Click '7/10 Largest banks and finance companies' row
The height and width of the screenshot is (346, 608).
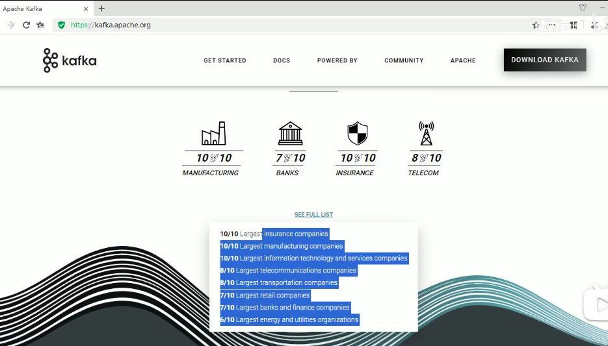285,308
